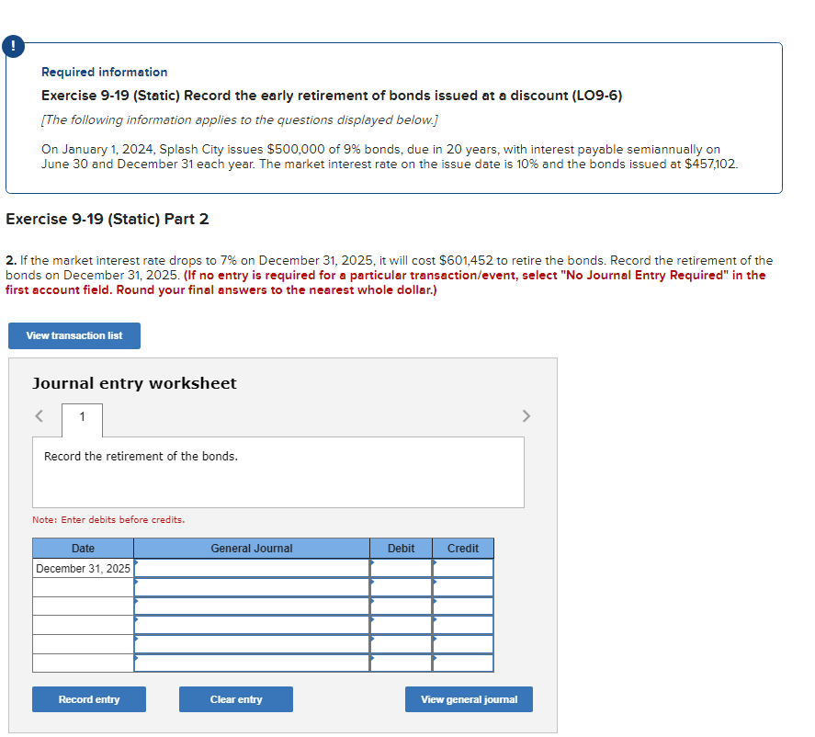Viewport: 815px width, 737px height.
Task: Click the Date column header
Action: pyautogui.click(x=83, y=549)
